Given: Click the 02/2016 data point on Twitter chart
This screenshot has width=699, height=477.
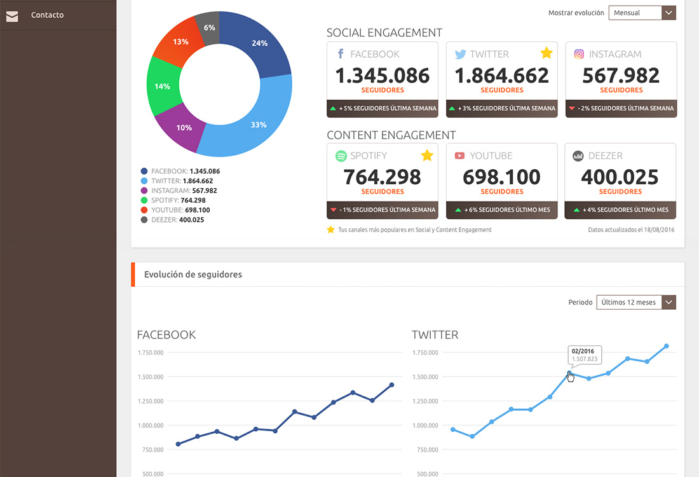Looking at the screenshot, I should [x=569, y=374].
